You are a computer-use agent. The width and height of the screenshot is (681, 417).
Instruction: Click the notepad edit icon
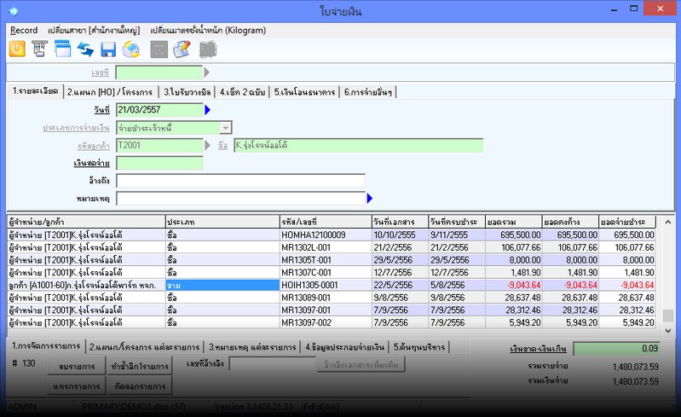coord(182,49)
